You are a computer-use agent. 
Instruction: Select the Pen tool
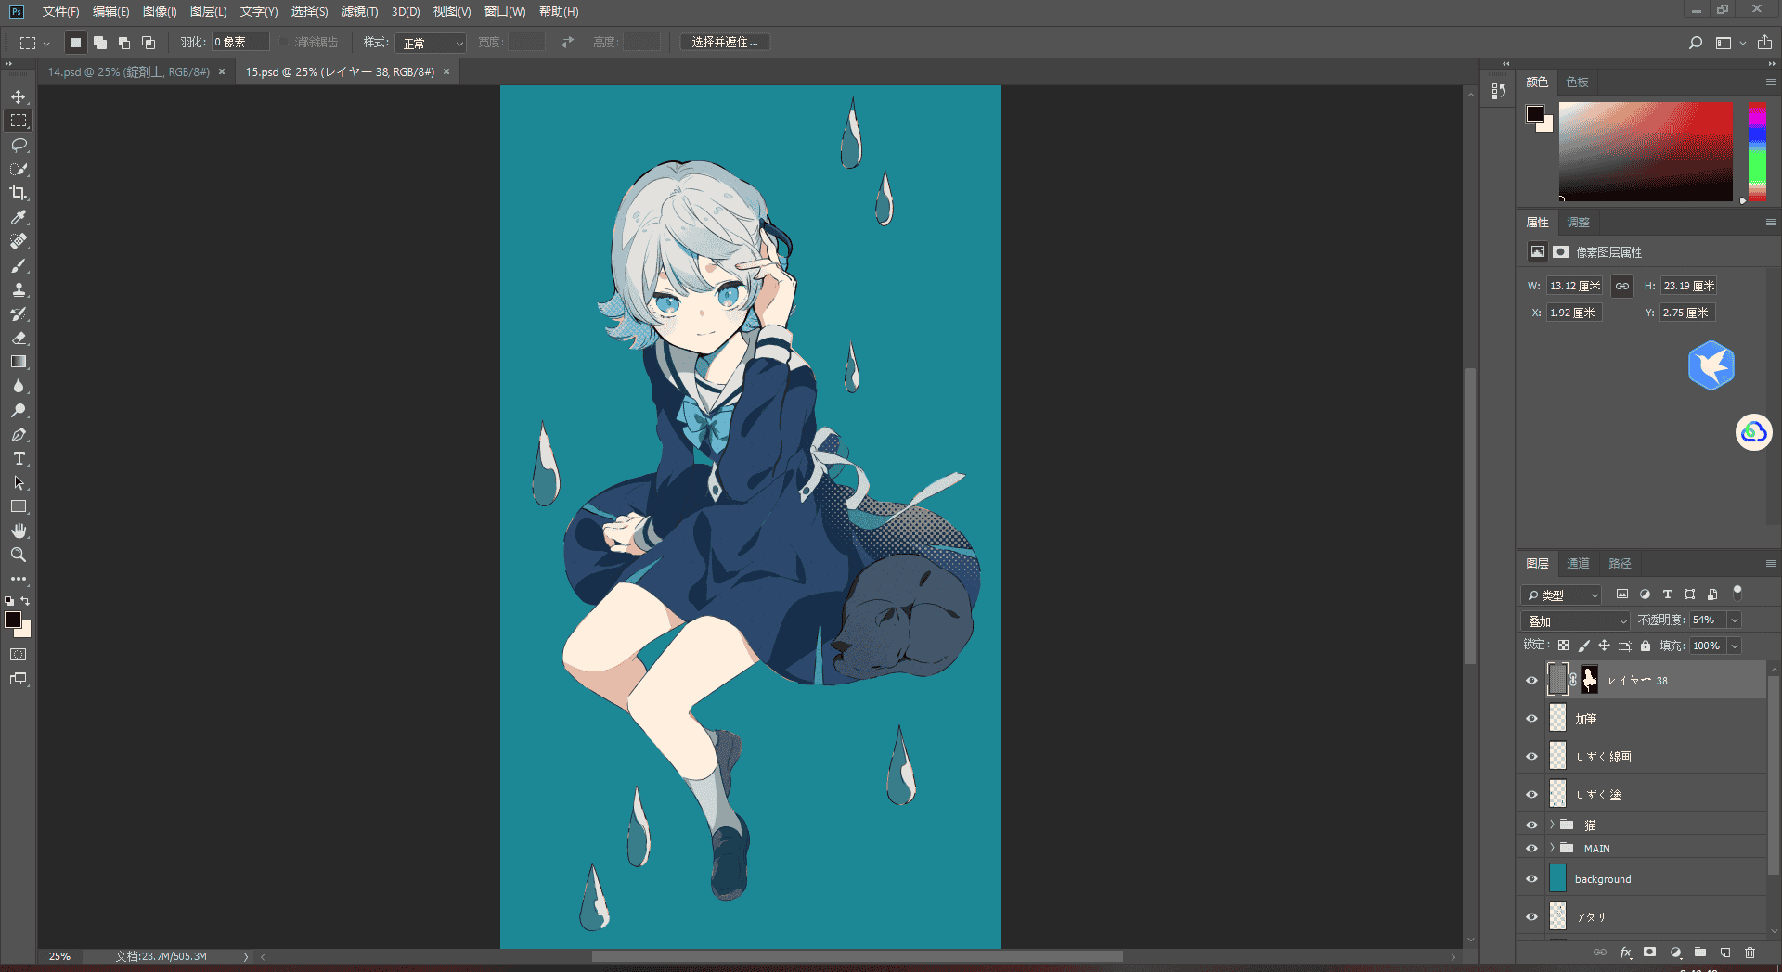tap(19, 434)
